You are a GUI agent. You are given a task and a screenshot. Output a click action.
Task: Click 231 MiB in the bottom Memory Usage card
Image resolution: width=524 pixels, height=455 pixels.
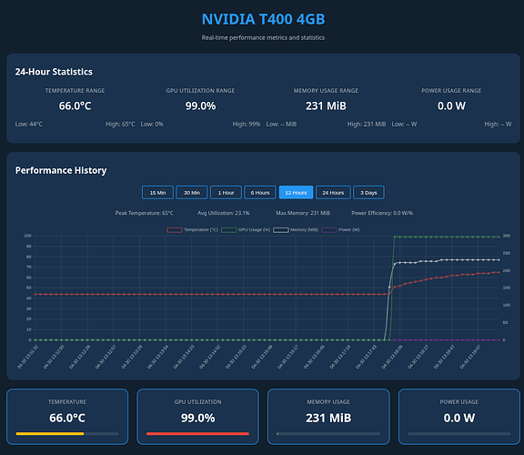328,418
